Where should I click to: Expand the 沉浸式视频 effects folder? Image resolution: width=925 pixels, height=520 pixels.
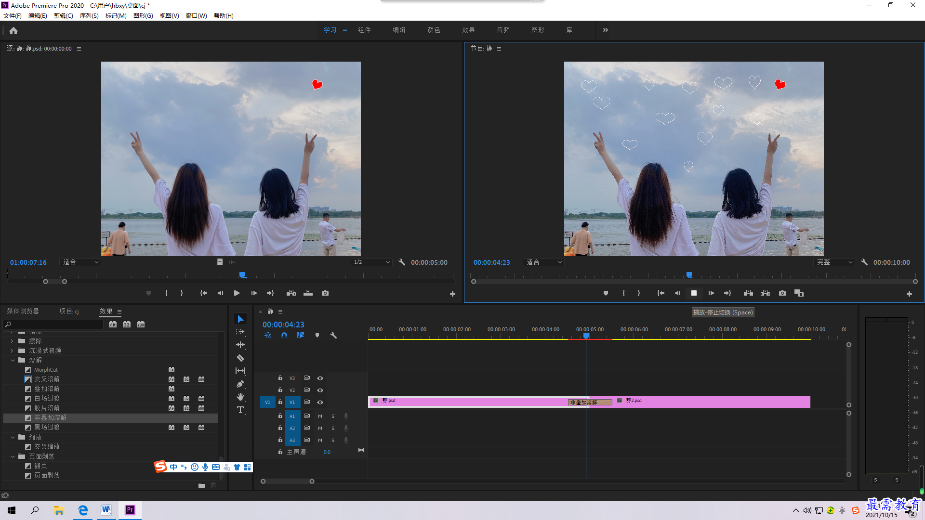(x=12, y=351)
